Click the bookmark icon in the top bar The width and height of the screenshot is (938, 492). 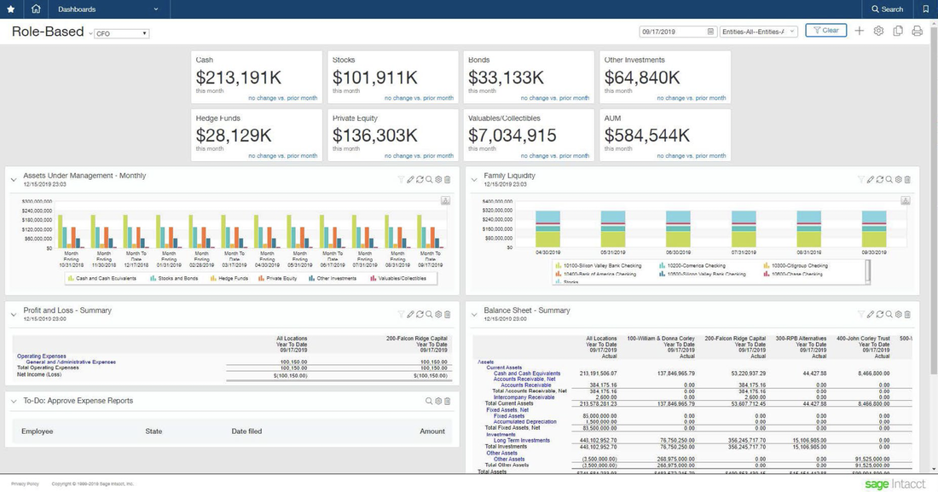click(926, 9)
